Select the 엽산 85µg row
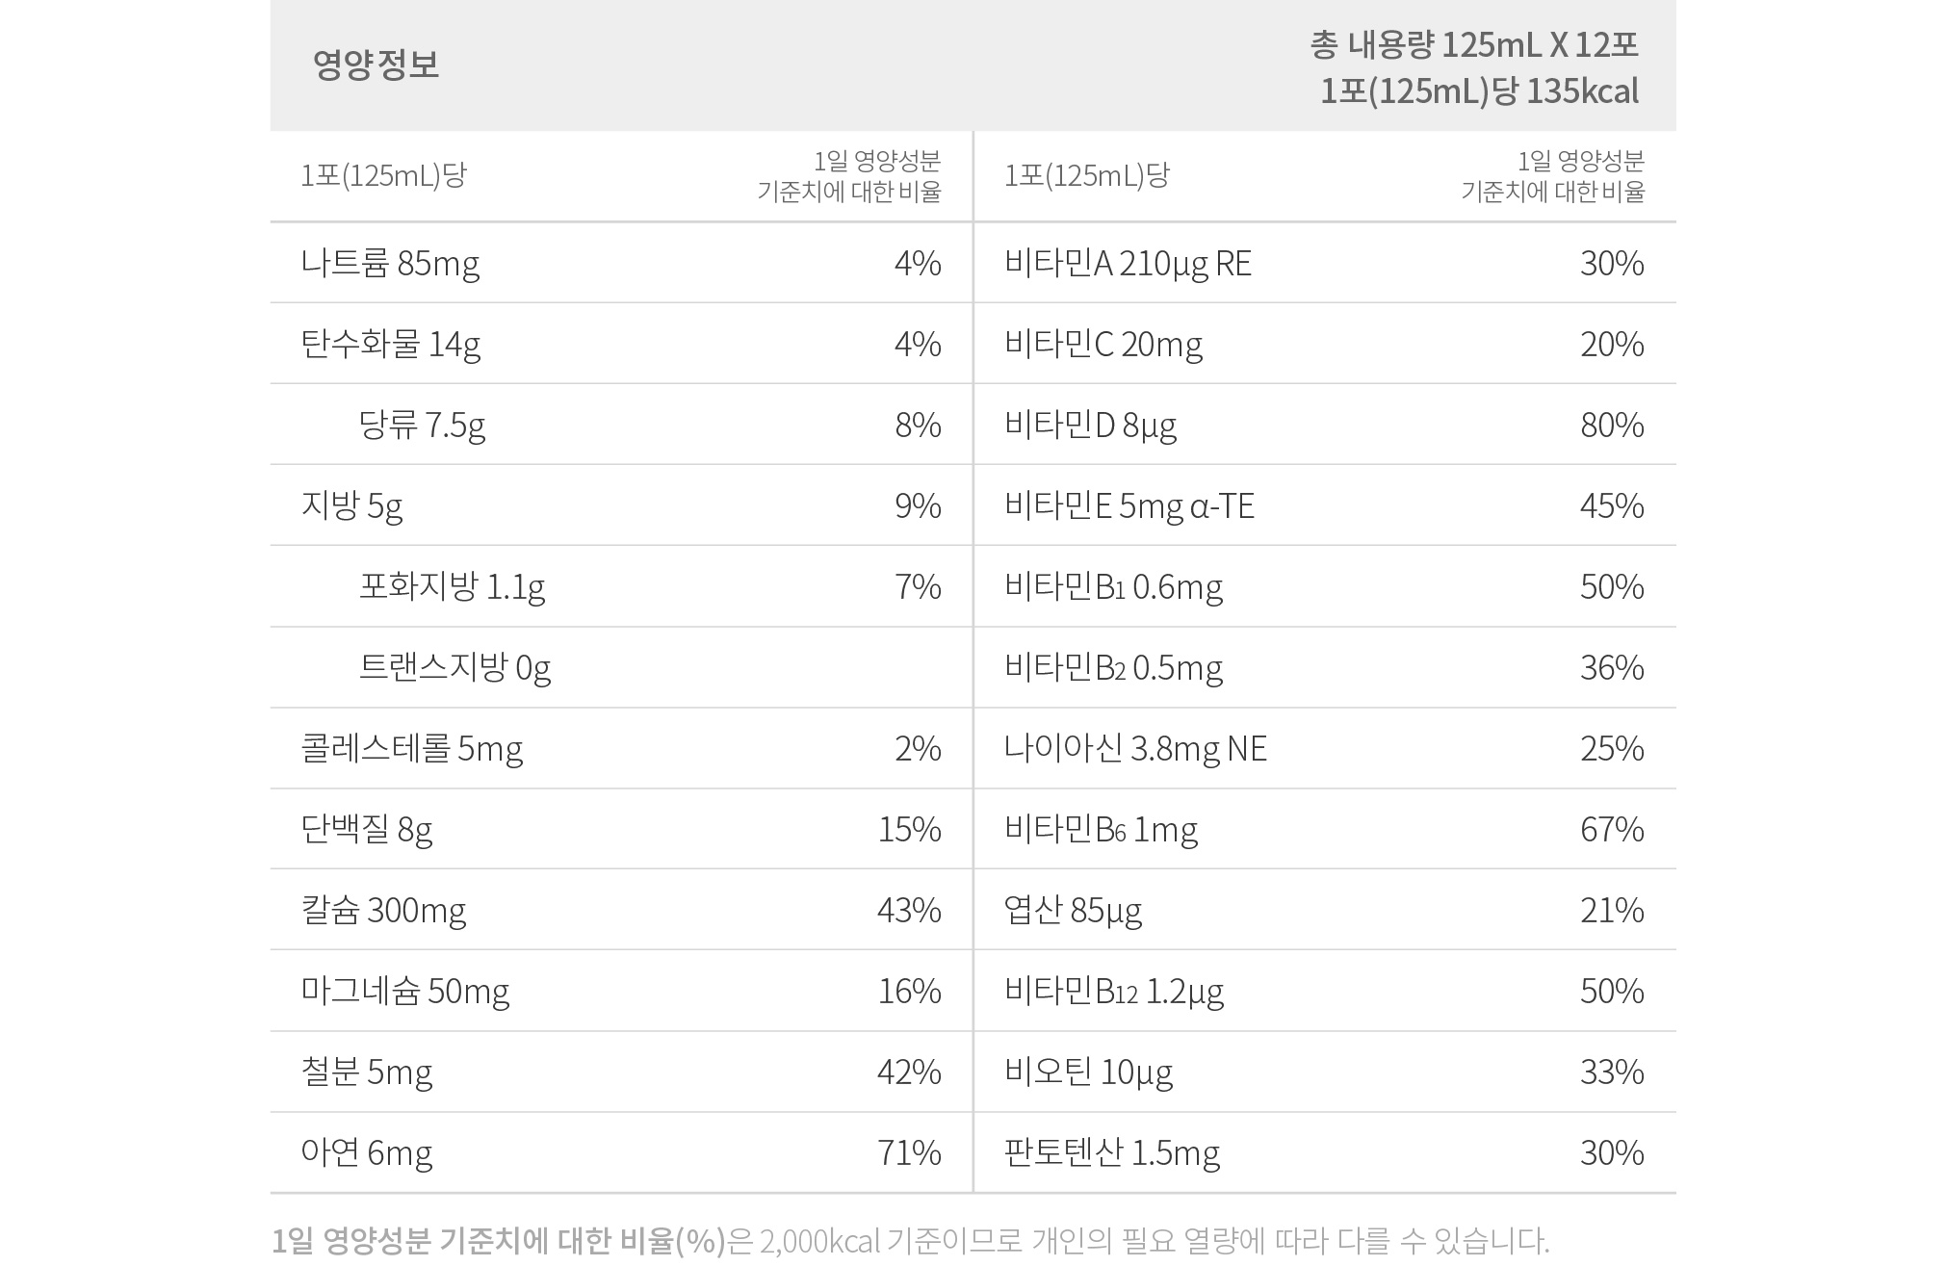The width and height of the screenshot is (1946, 1266). tap(1325, 910)
